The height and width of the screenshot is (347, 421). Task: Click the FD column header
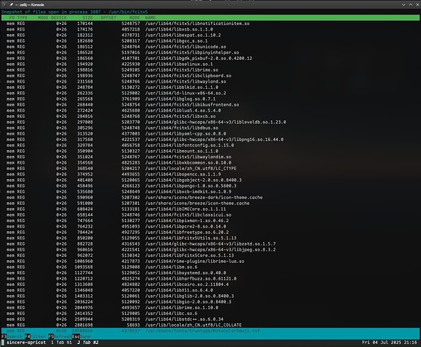12,18
